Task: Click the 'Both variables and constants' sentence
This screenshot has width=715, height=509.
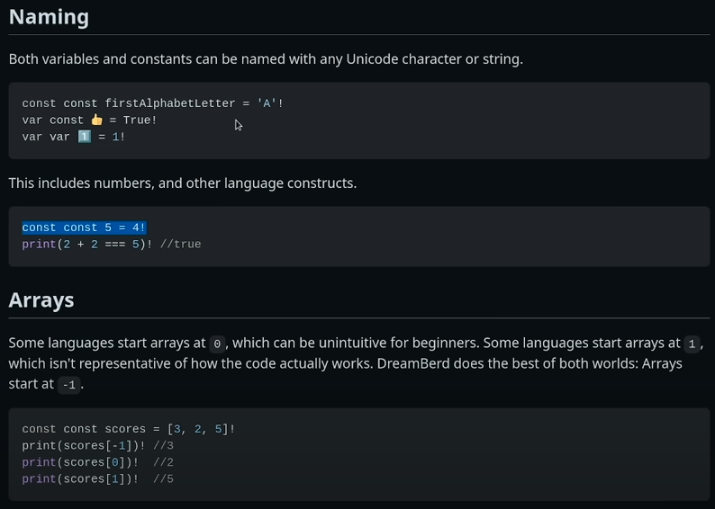Action: click(265, 59)
